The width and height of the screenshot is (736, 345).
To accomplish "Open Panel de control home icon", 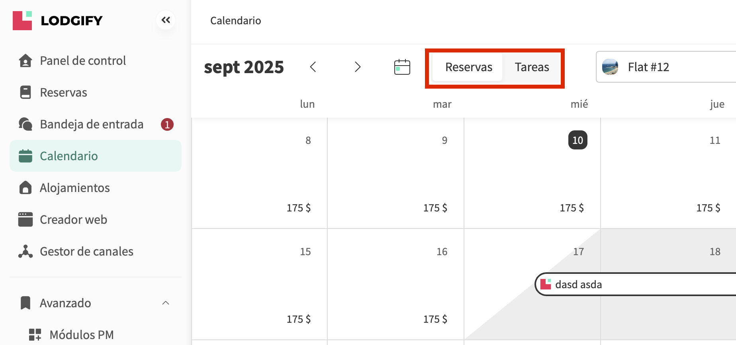I will (x=25, y=61).
